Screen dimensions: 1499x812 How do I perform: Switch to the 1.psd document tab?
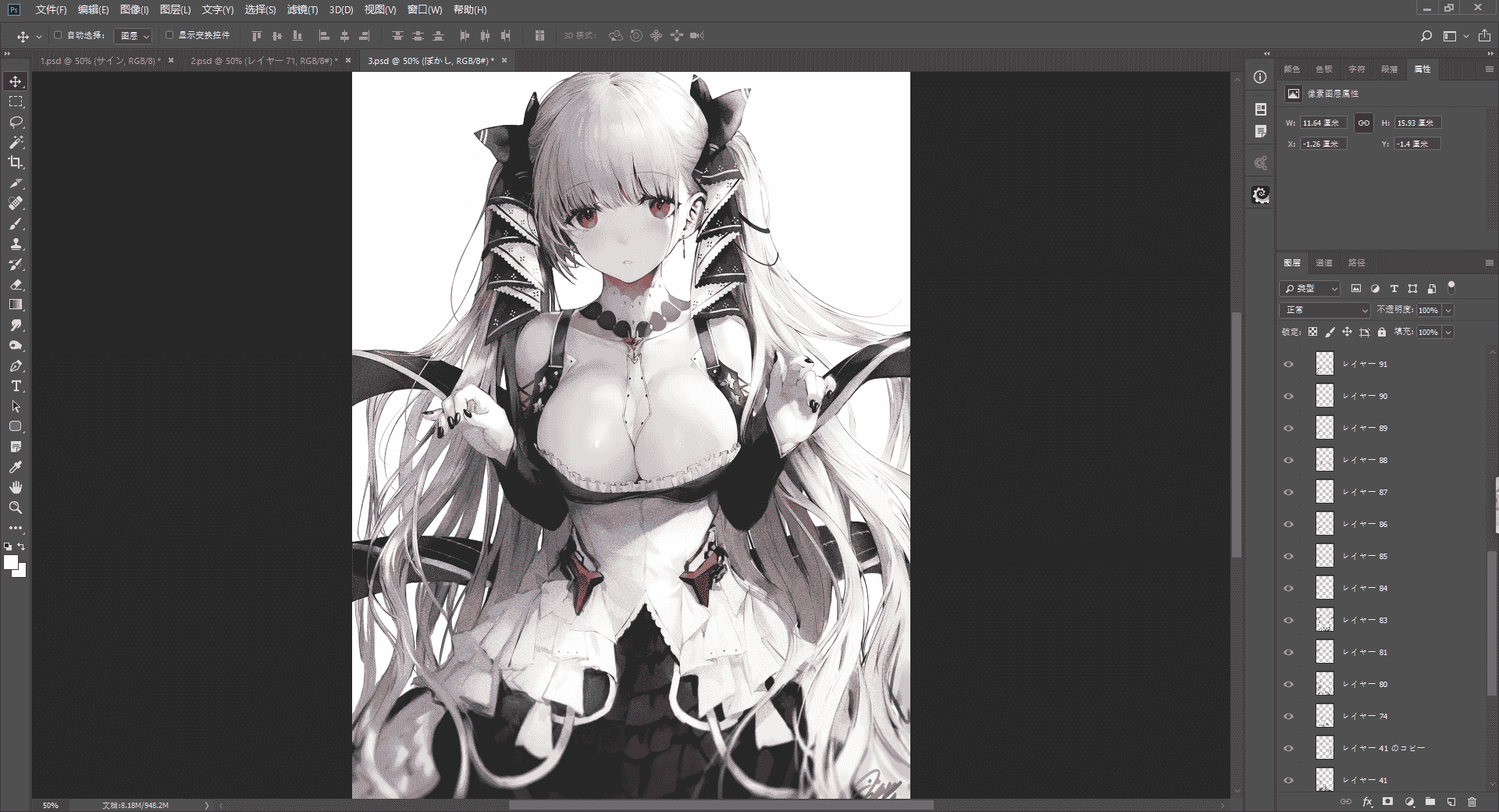pyautogui.click(x=100, y=61)
